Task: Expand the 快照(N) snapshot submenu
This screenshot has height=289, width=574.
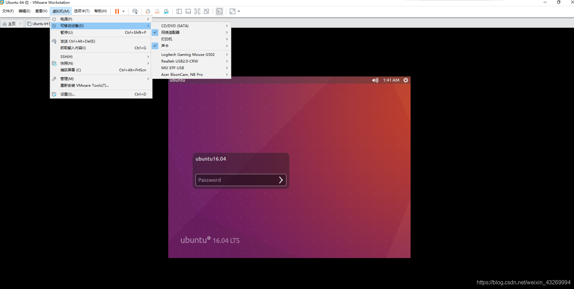Action: pos(101,63)
